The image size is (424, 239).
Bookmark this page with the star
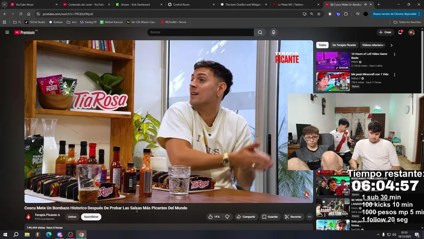pyautogui.click(x=319, y=14)
